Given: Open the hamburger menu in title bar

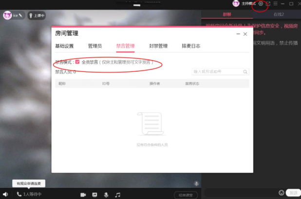Looking at the screenshot, I should pyautogui.click(x=276, y=4).
